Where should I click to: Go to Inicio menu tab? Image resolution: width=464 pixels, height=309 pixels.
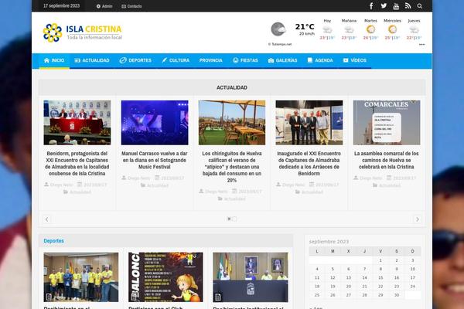click(x=54, y=60)
